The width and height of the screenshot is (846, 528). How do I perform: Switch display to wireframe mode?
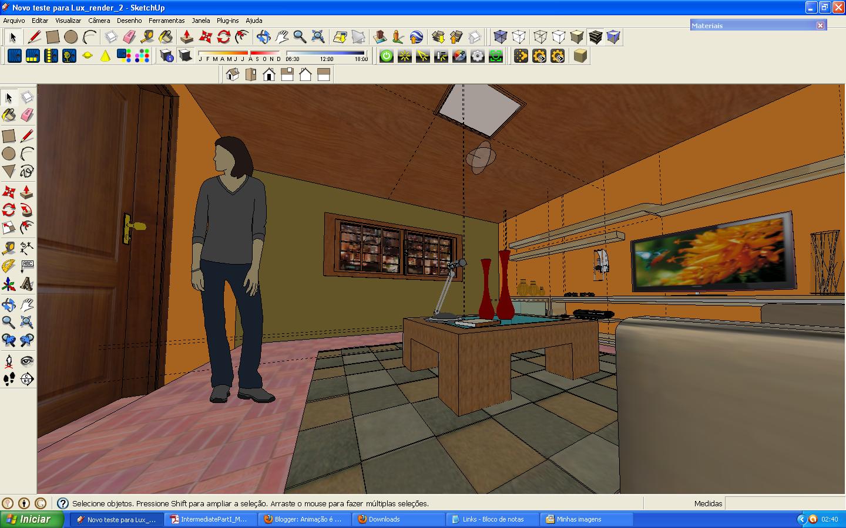(540, 36)
